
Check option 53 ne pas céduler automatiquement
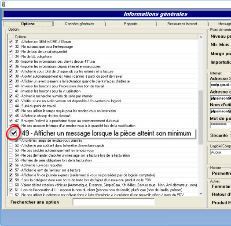[11, 151]
